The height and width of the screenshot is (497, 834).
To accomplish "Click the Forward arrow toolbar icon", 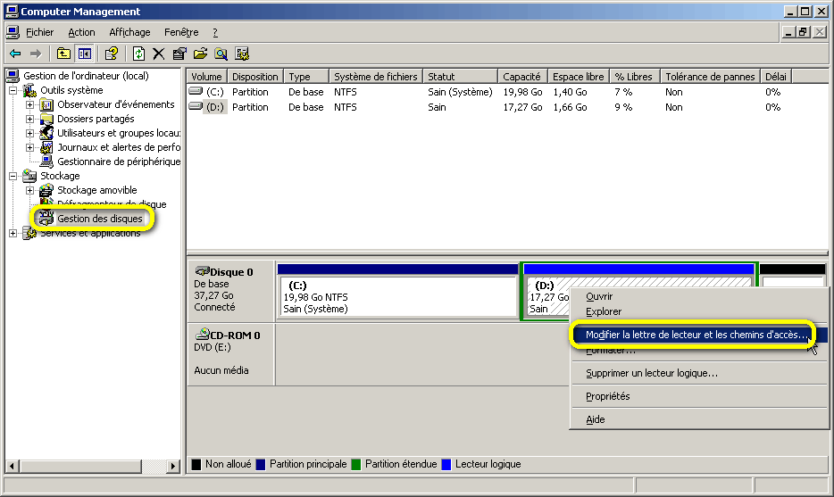I will [x=36, y=54].
